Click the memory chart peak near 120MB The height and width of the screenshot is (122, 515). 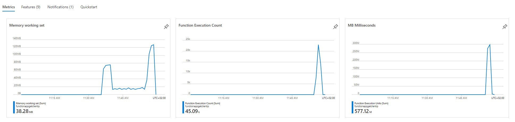153,45
